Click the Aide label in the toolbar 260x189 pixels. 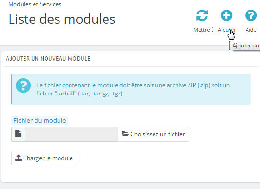pos(251,30)
